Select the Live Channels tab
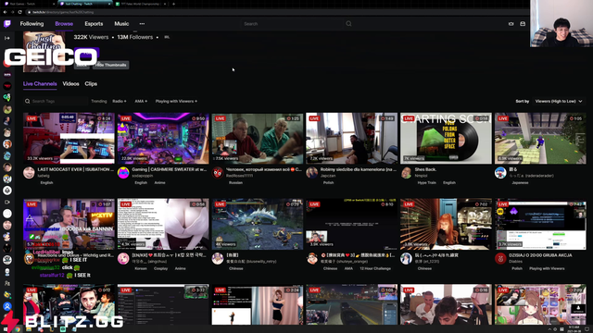 [40, 84]
